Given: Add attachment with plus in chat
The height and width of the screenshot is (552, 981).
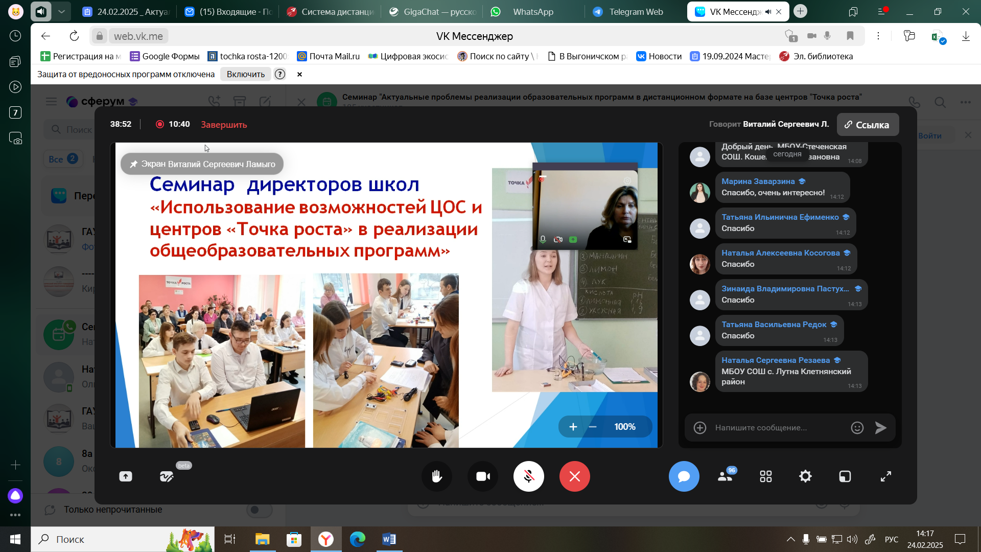Looking at the screenshot, I should coord(700,428).
